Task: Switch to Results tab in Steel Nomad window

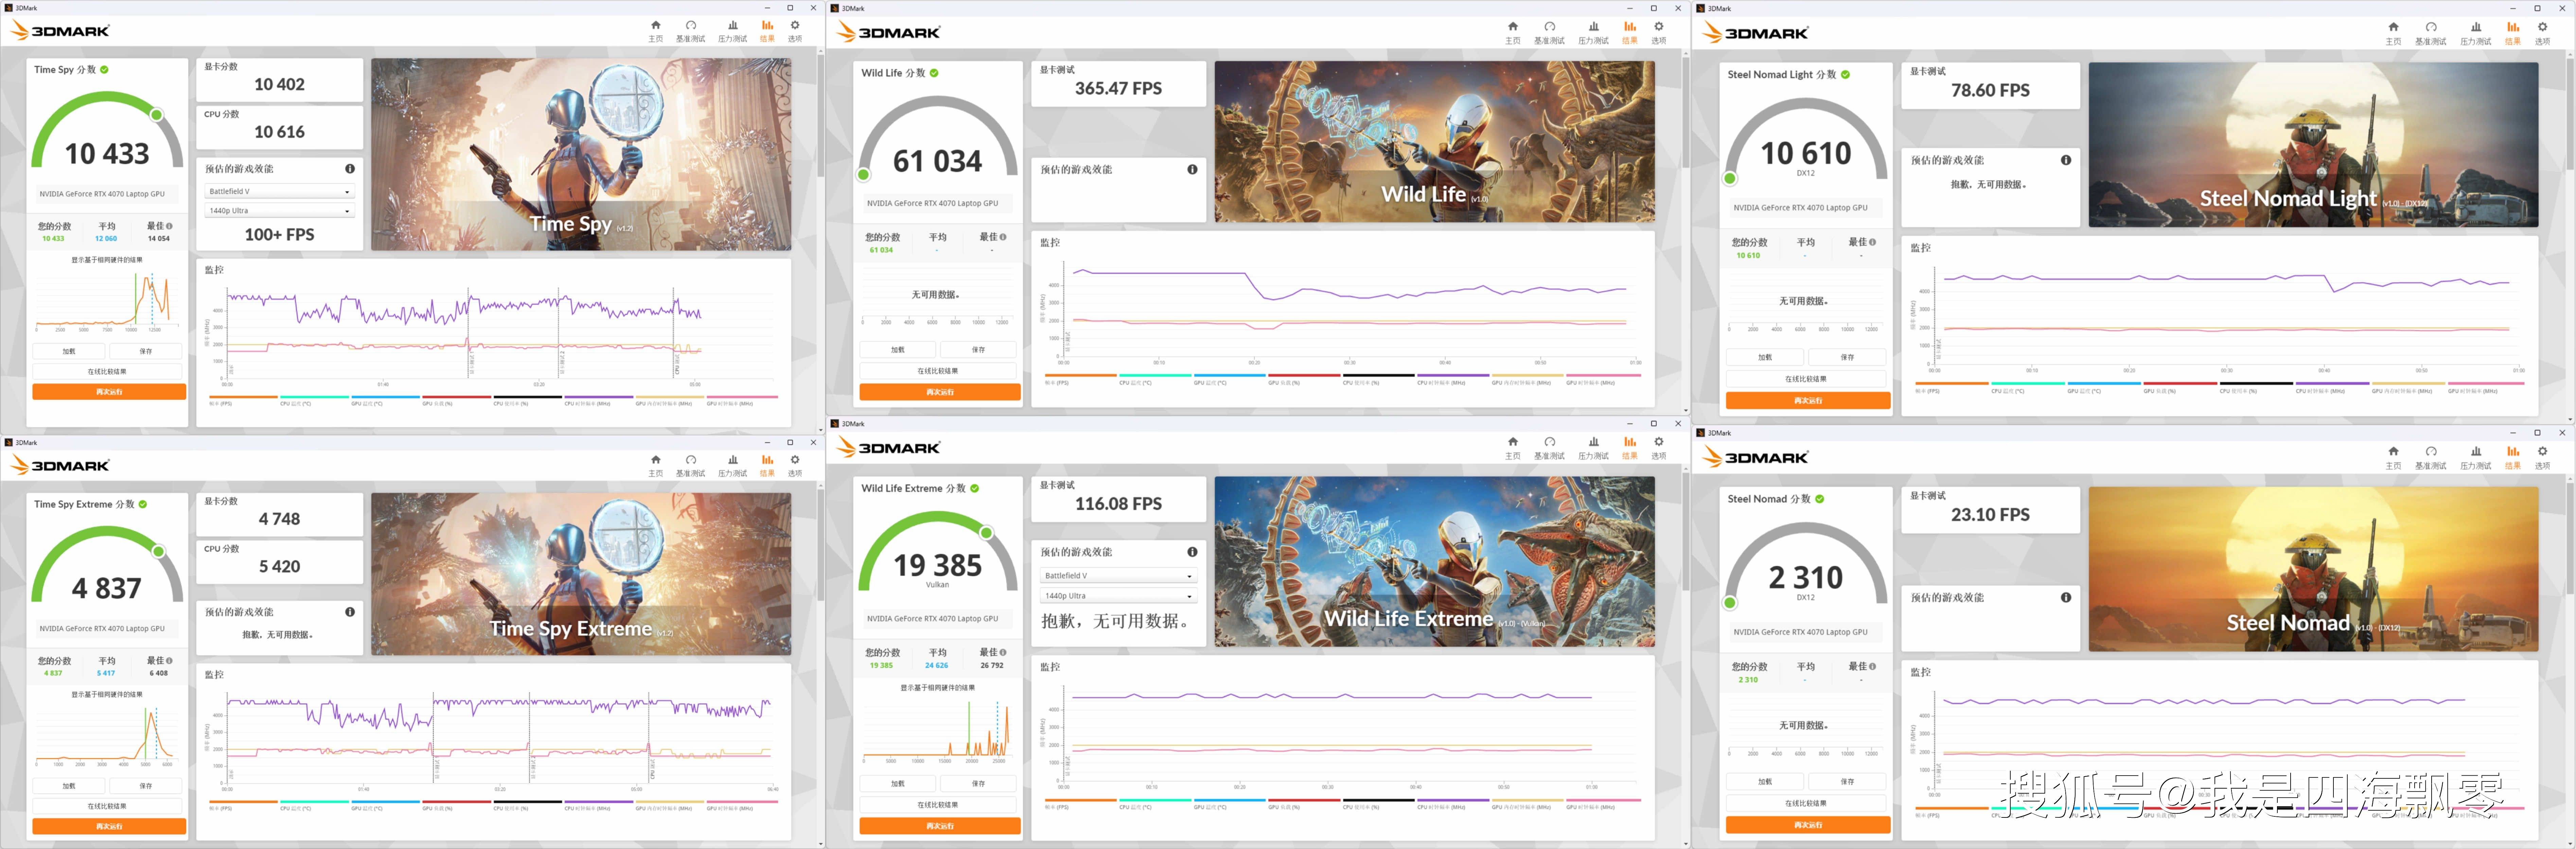Action: pyautogui.click(x=2513, y=458)
